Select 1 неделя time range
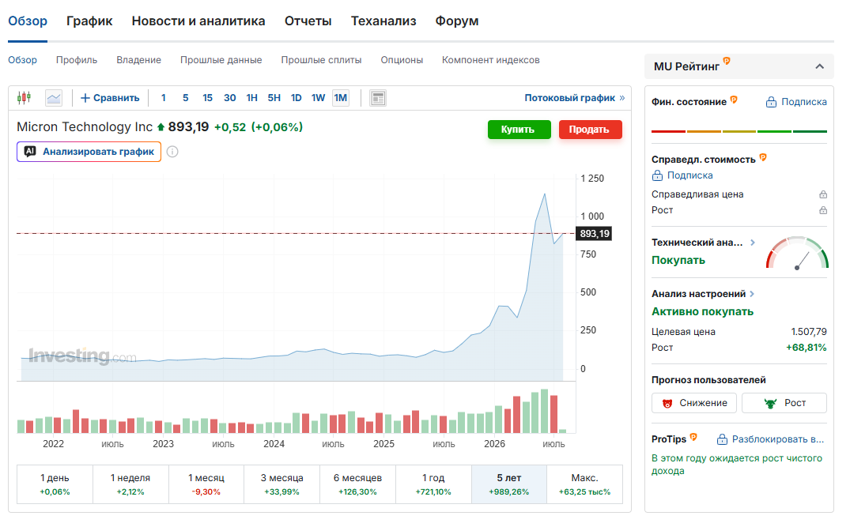Viewport: 850px width, 527px height. point(130,484)
